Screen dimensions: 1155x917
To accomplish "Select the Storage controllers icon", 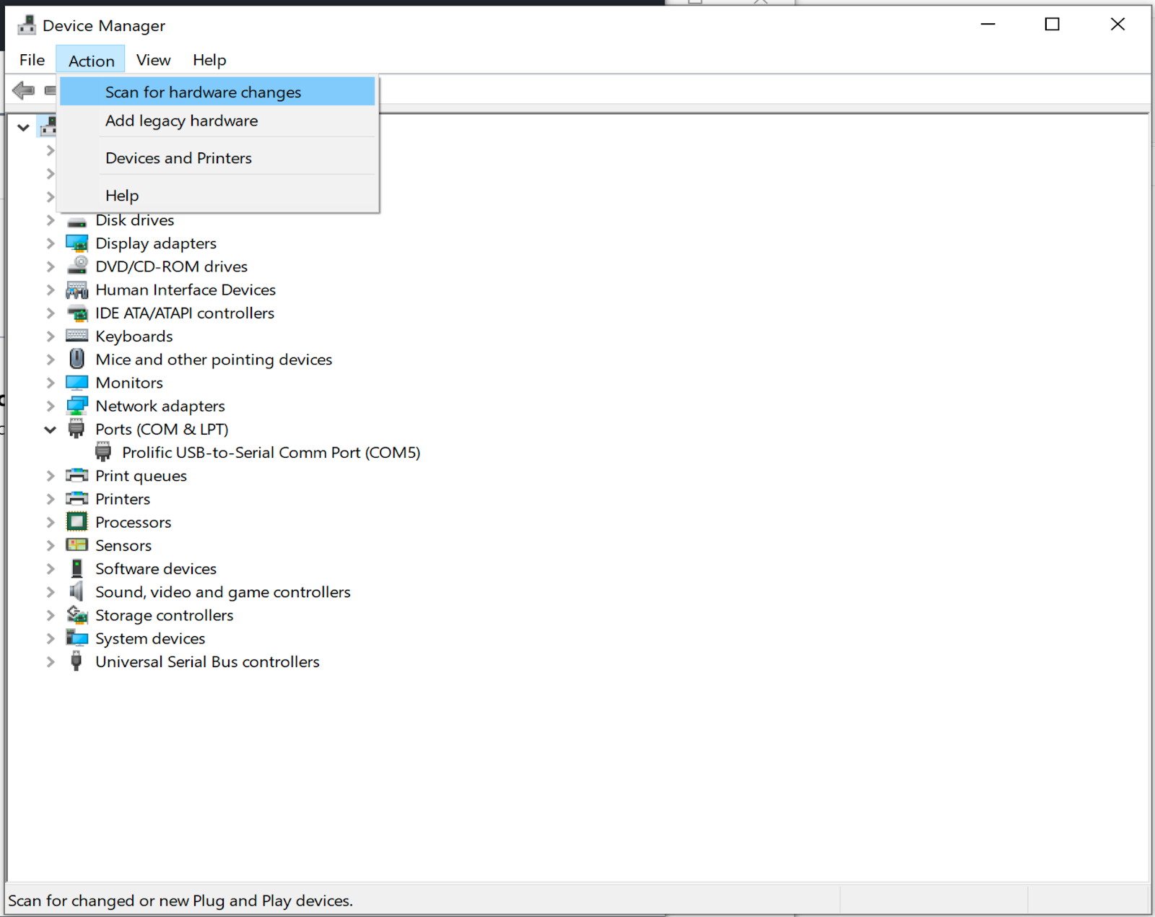I will click(x=77, y=615).
